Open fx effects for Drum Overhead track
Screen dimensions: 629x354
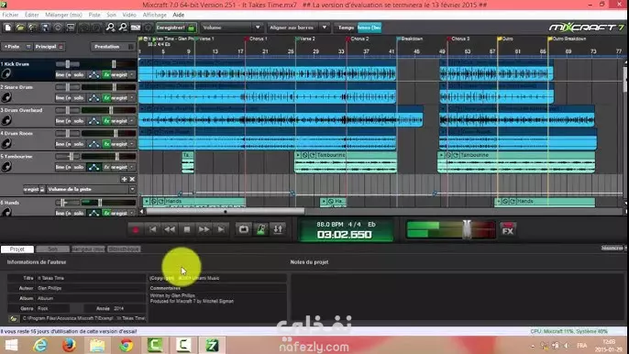click(x=106, y=121)
